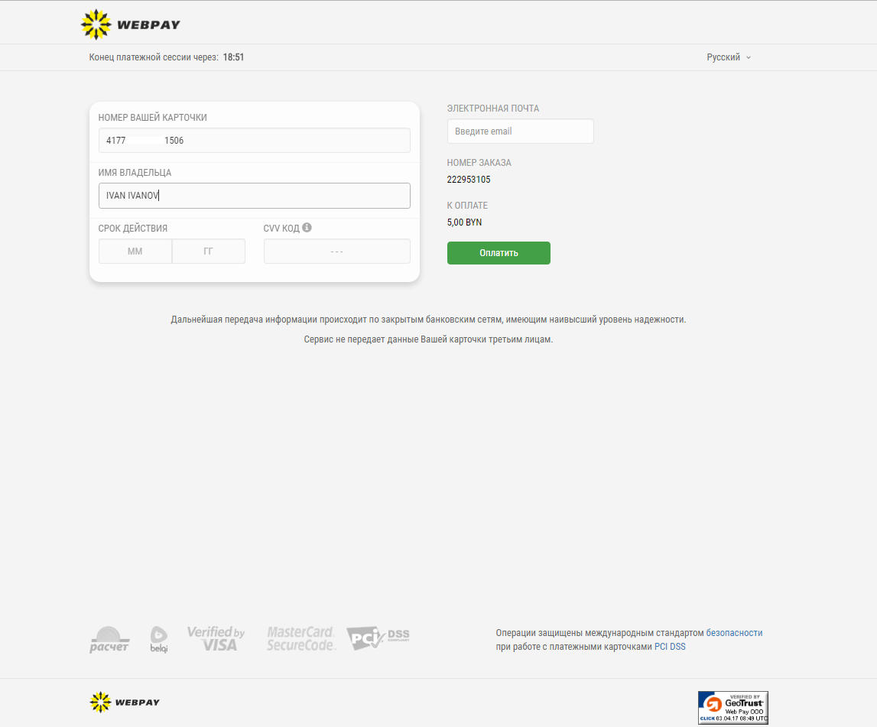The height and width of the screenshot is (727, 877).
Task: Open the Русский language dropdown
Action: tap(729, 57)
